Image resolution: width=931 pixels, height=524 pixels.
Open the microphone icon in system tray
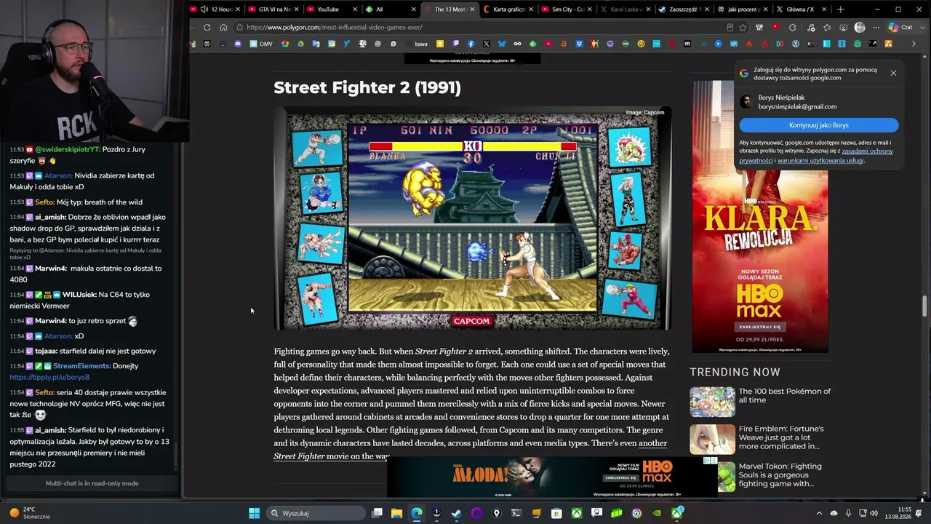848,513
